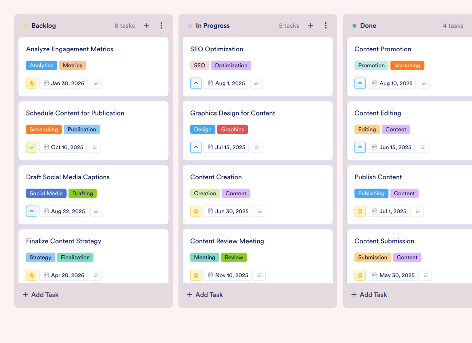Click the Publishing tag on Publish Content
The height and width of the screenshot is (343, 472).
[371, 193]
